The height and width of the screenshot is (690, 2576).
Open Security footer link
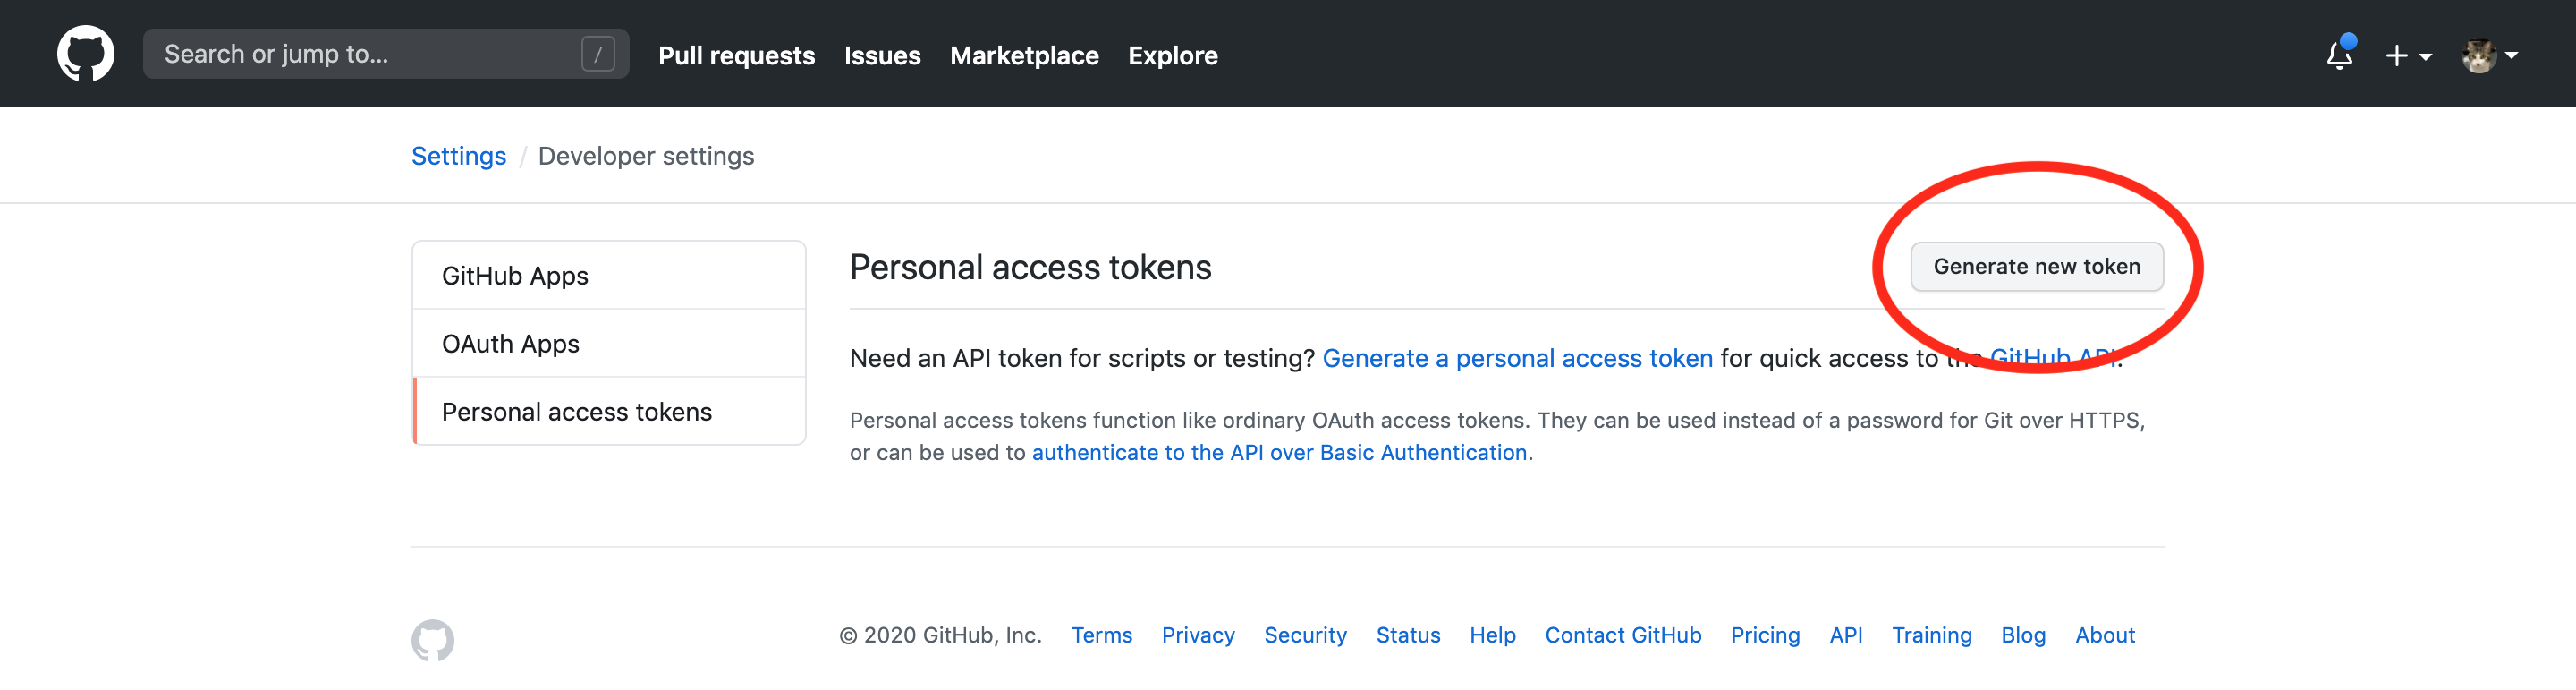(1305, 635)
